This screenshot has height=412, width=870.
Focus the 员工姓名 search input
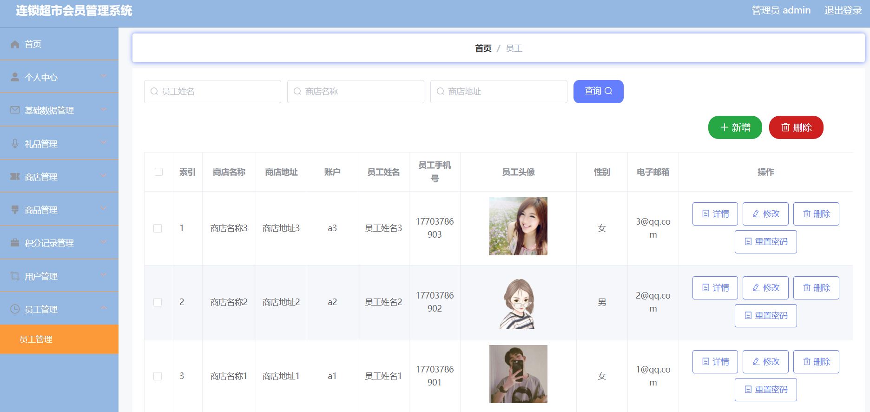(212, 92)
